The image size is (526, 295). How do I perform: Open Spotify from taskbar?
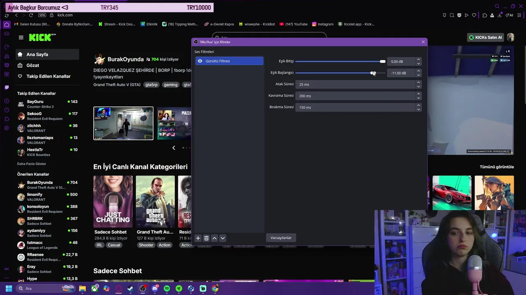tap(167, 288)
